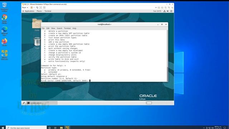
Task: Open File Explorer from the Windows taskbar
Action: pyautogui.click(x=61, y=128)
